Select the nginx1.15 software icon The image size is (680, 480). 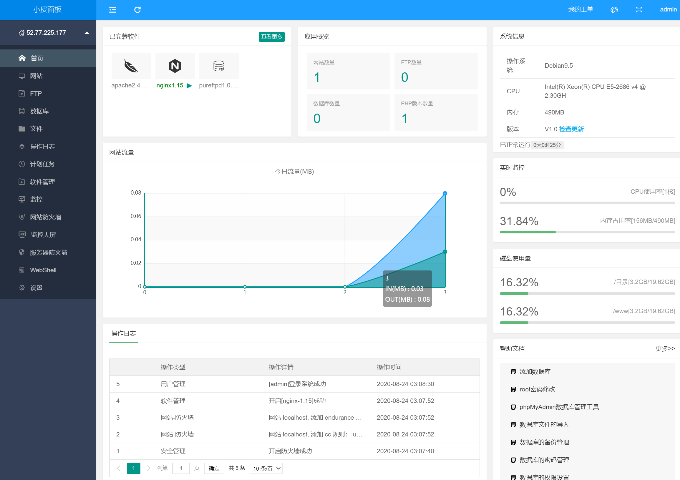pyautogui.click(x=175, y=66)
